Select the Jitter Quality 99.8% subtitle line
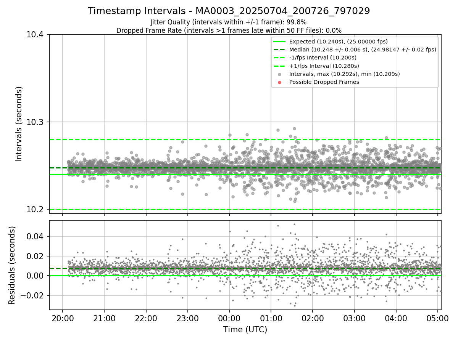 [229, 22]
